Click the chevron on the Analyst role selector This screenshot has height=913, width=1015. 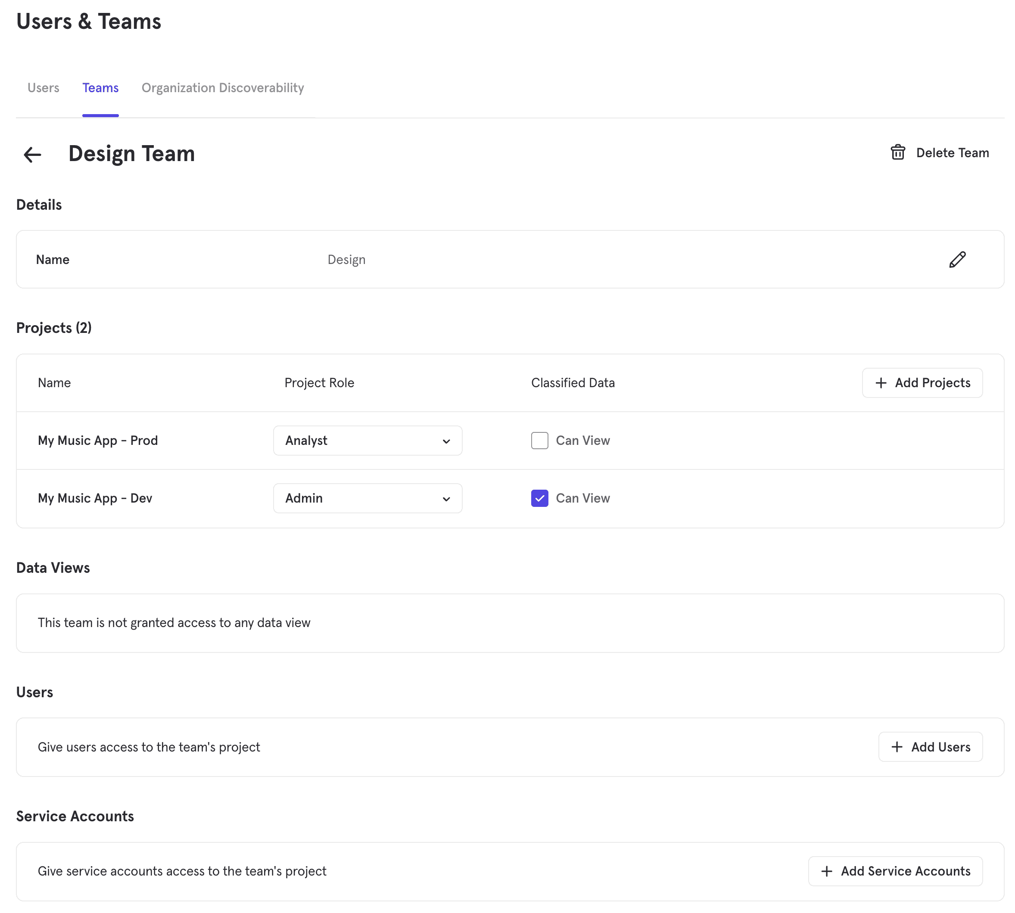click(x=446, y=441)
